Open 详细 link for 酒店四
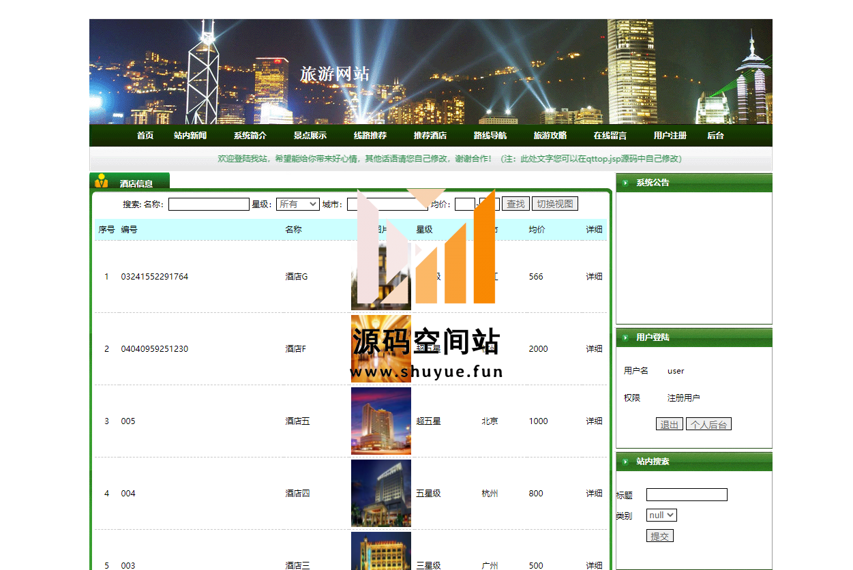This screenshot has width=853, height=570. click(595, 494)
